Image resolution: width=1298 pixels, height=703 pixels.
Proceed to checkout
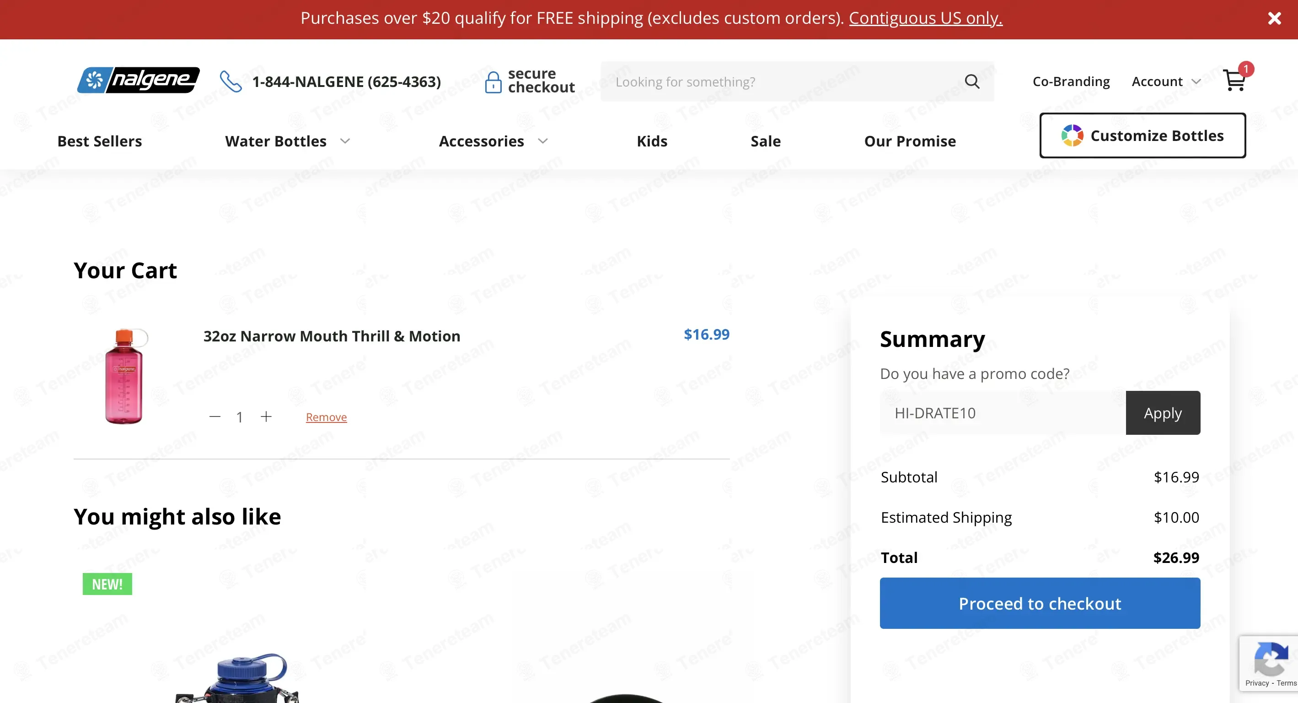tap(1040, 603)
